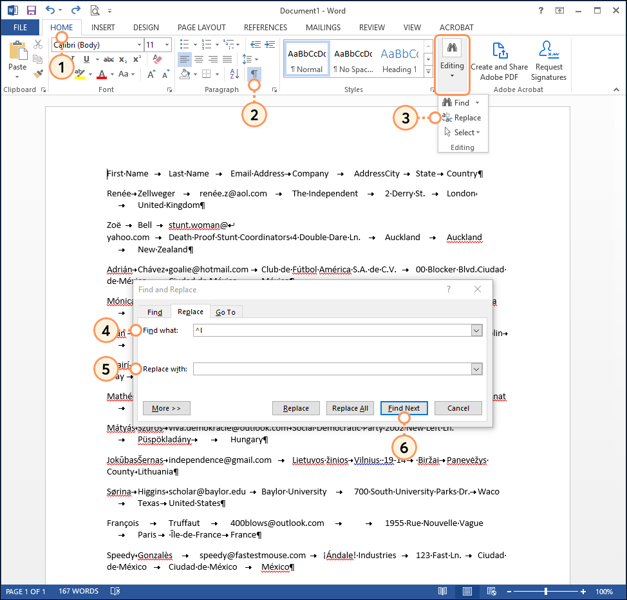Open the proofing errors status icon
The width and height of the screenshot is (627, 600).
click(x=115, y=591)
